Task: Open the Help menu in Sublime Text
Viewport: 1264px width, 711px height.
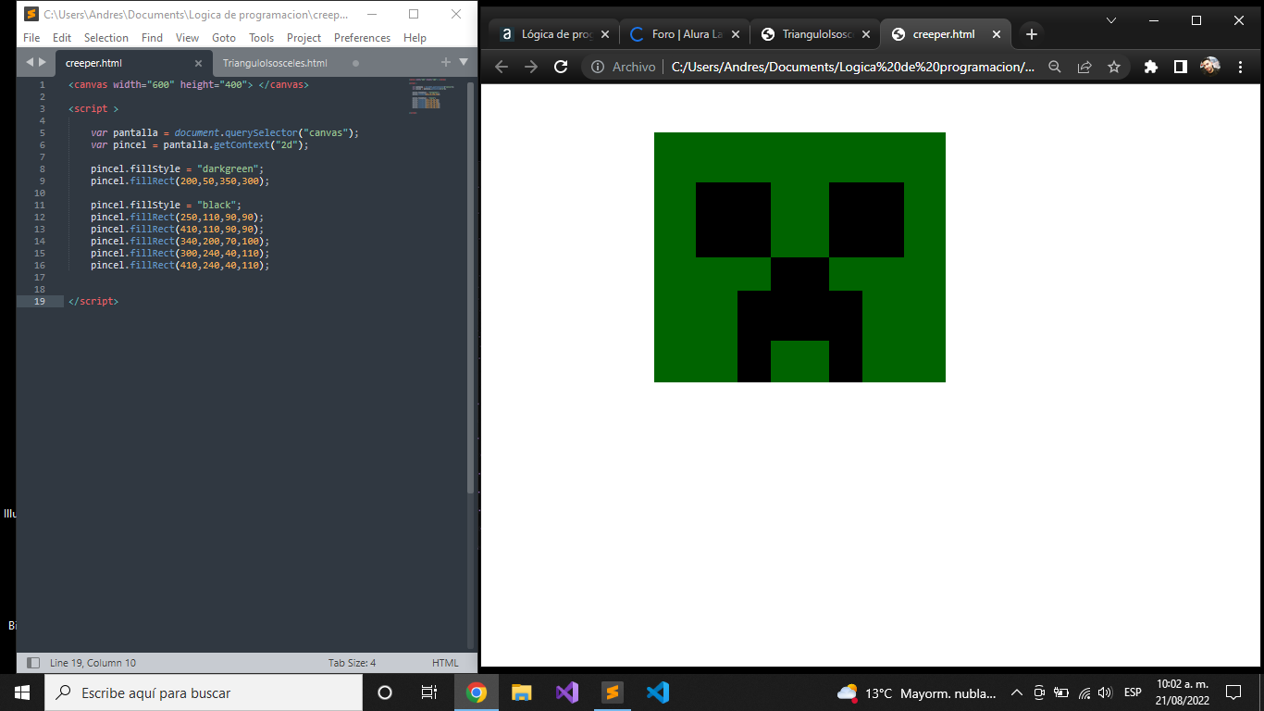Action: (x=415, y=38)
